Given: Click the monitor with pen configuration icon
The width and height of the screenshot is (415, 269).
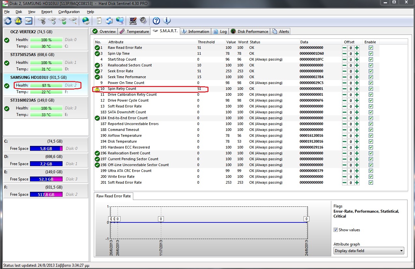Looking at the screenshot, I should 133,21.
